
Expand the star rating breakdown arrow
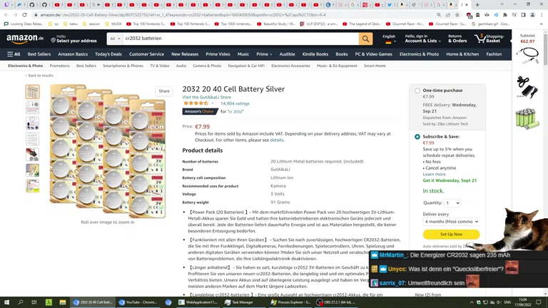213,103
